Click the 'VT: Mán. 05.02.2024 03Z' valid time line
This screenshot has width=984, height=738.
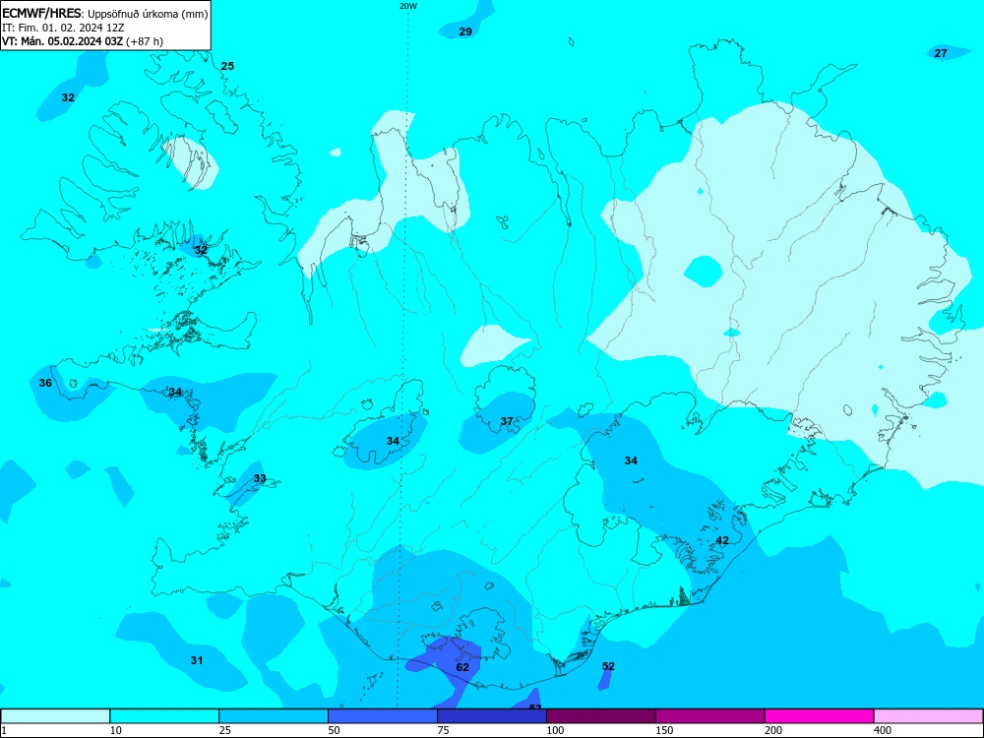coord(63,41)
